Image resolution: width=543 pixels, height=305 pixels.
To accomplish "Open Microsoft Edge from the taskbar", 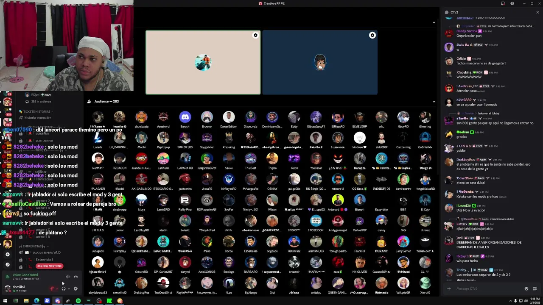I will (x=36, y=301).
